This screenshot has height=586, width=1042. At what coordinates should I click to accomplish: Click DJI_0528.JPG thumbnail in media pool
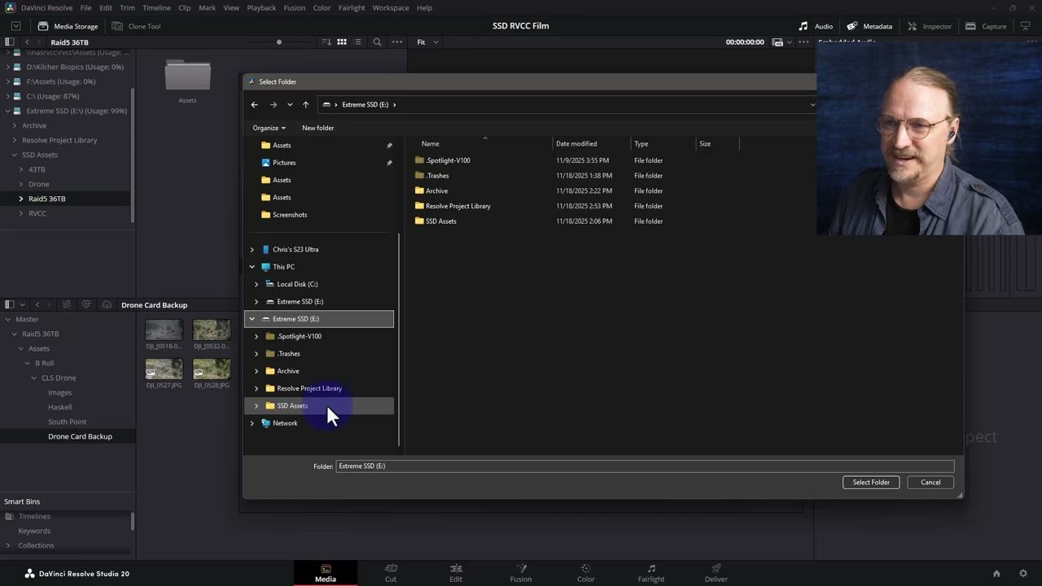(x=212, y=370)
